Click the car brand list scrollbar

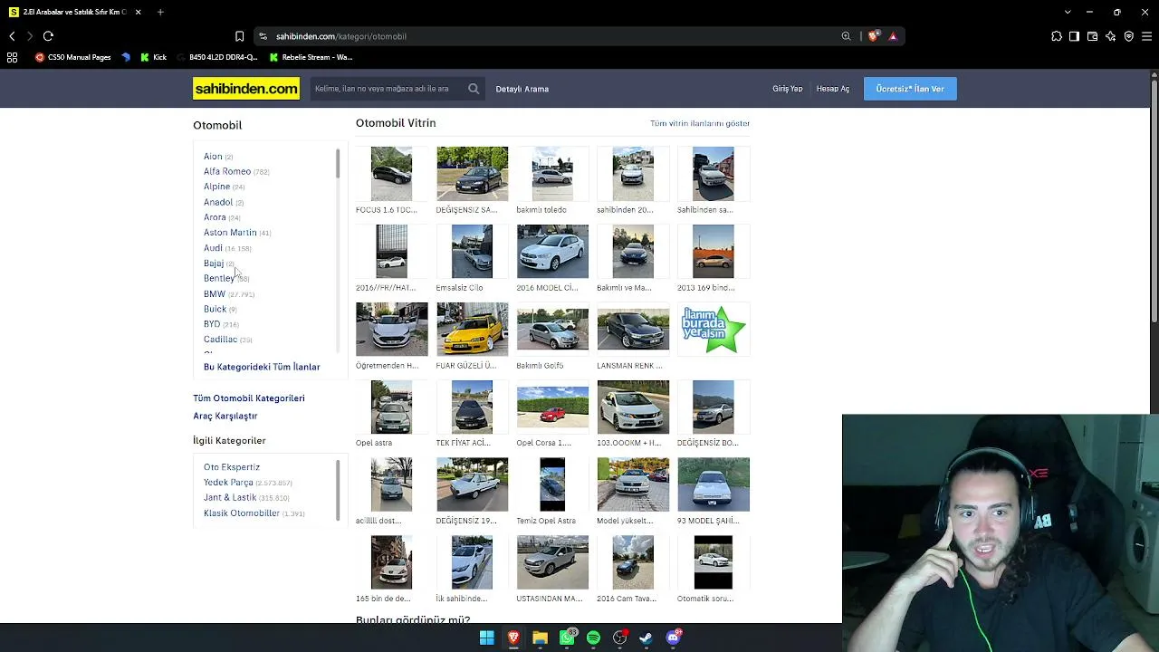point(338,163)
